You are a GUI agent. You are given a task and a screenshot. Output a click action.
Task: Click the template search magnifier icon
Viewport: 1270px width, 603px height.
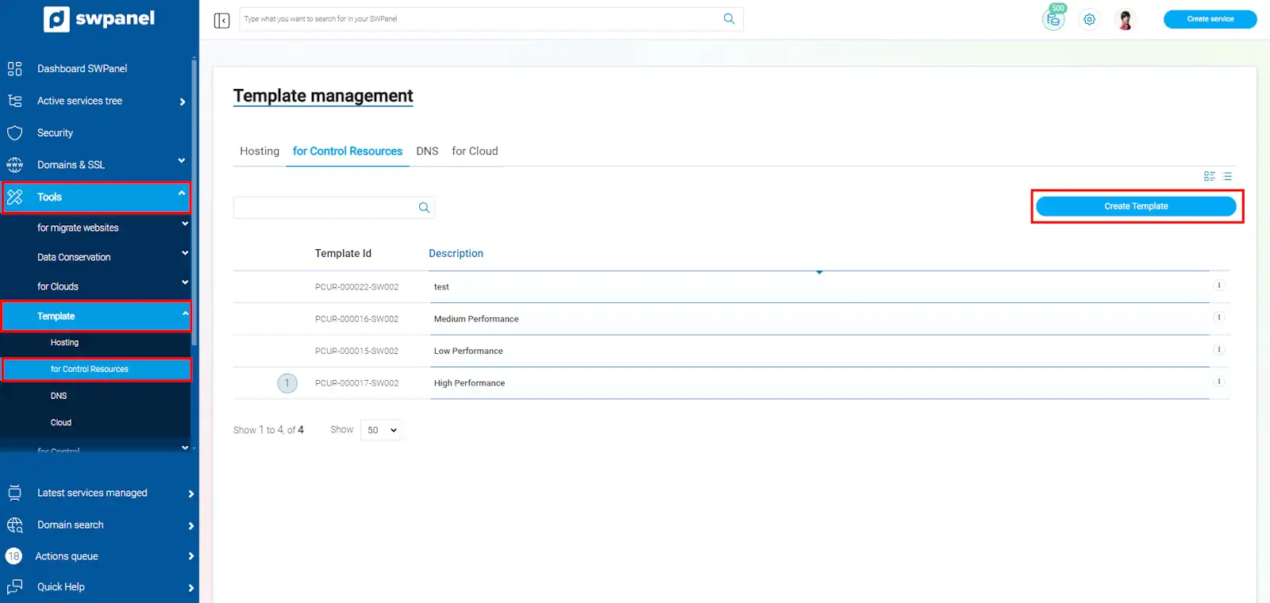(424, 208)
